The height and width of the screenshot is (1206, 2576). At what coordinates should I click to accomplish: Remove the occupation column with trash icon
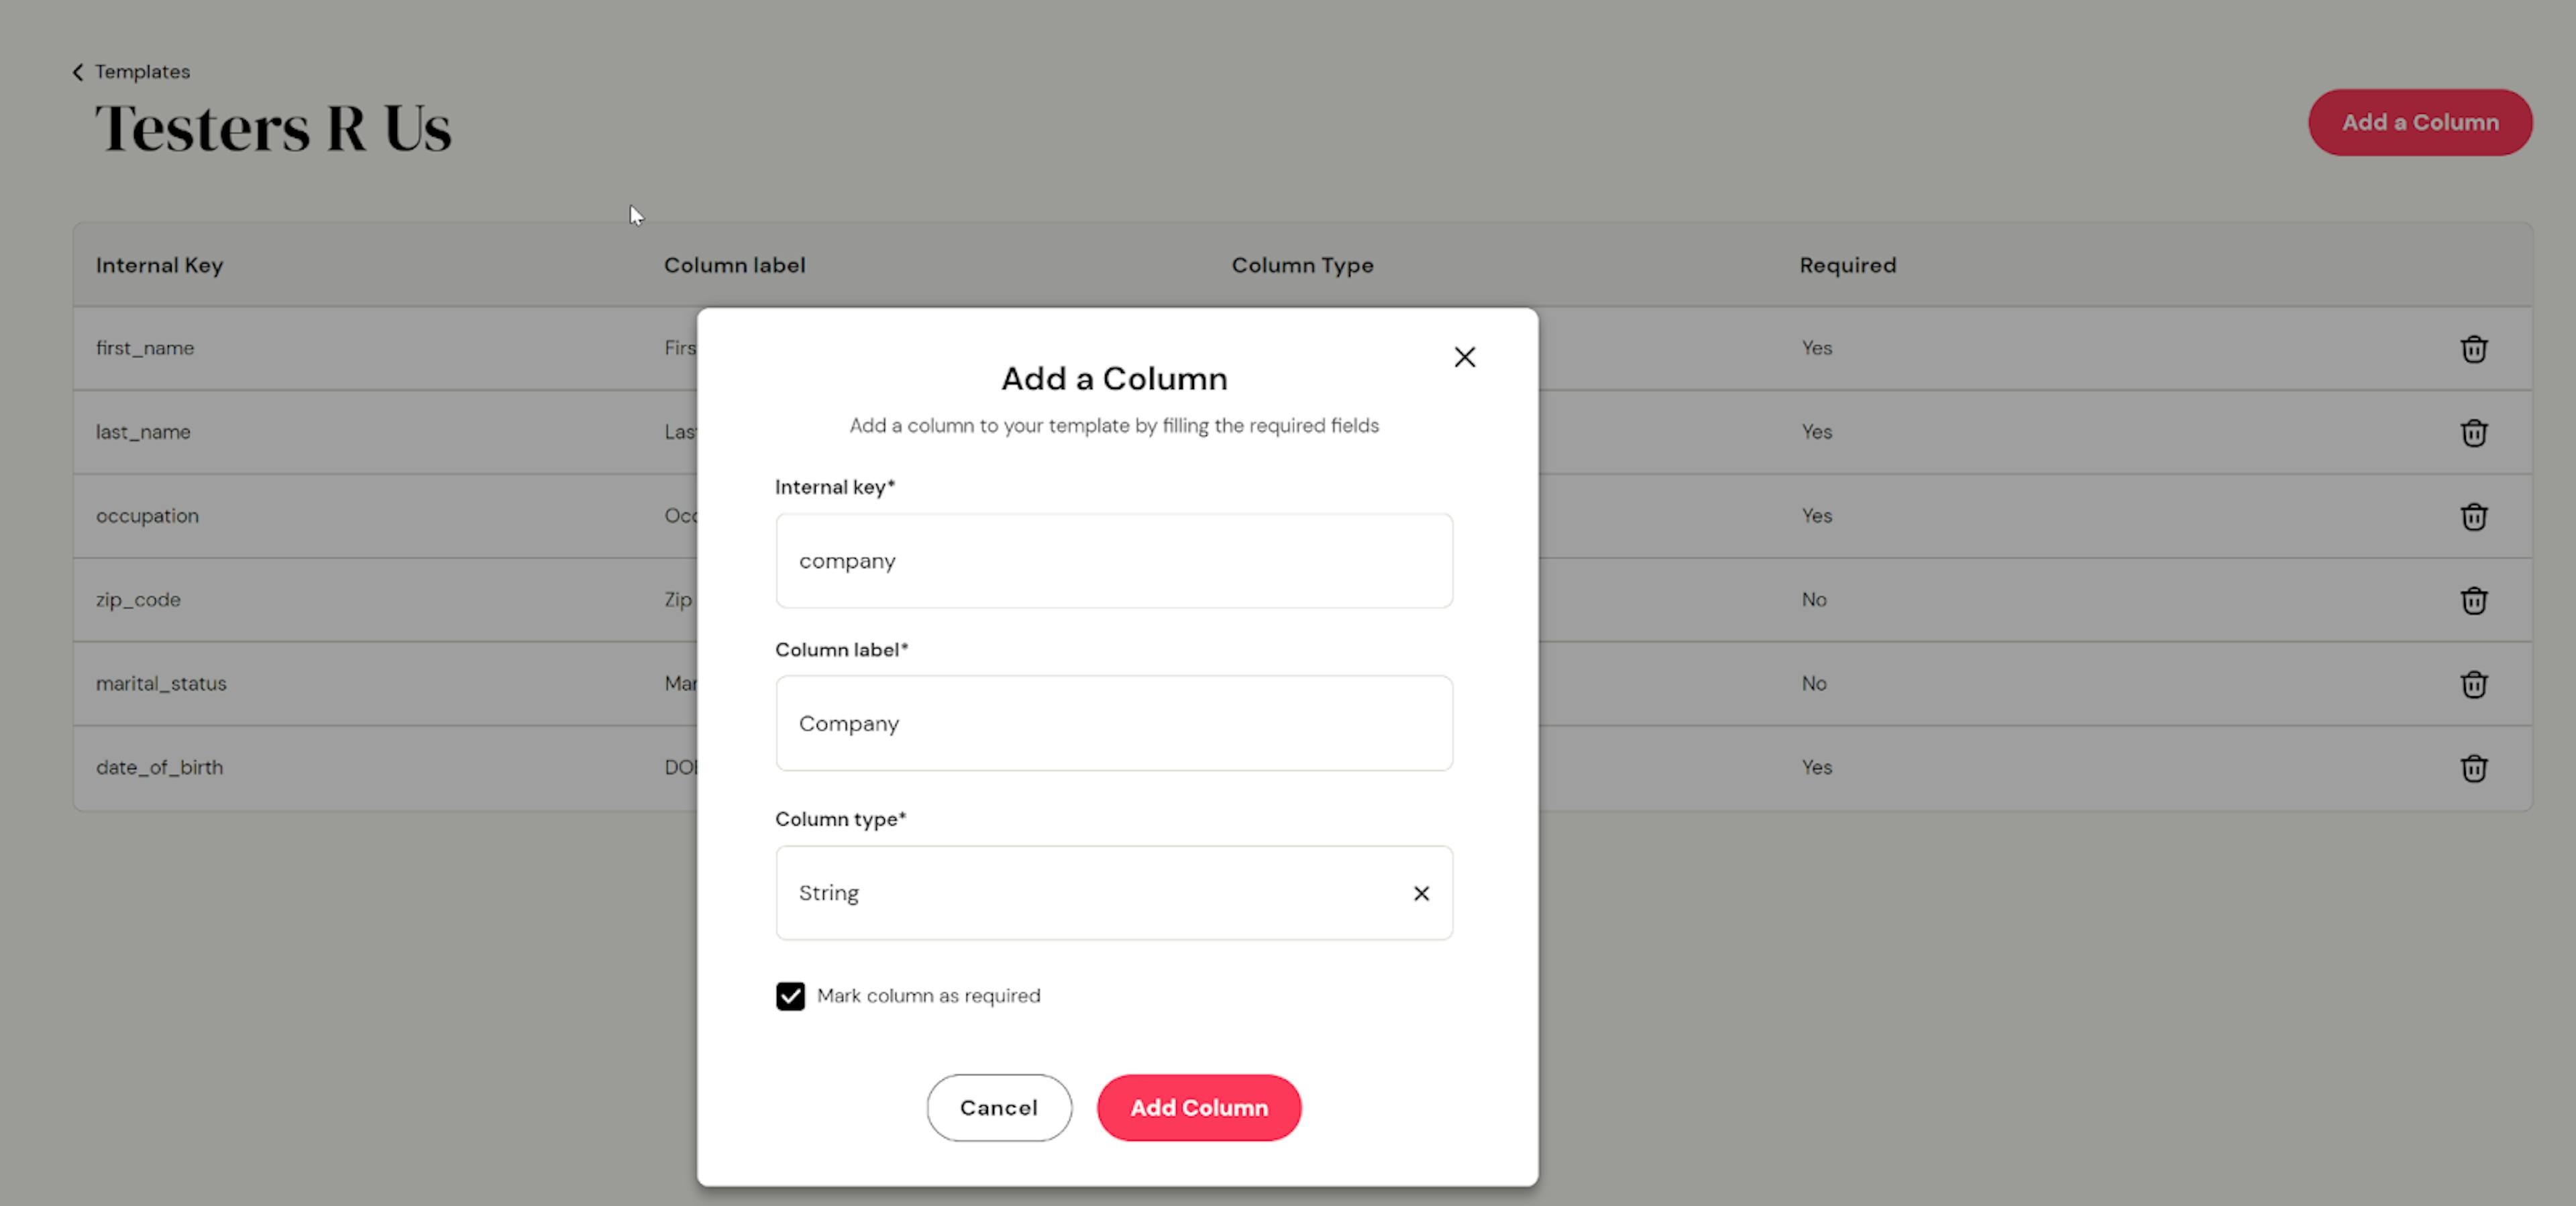(2473, 517)
